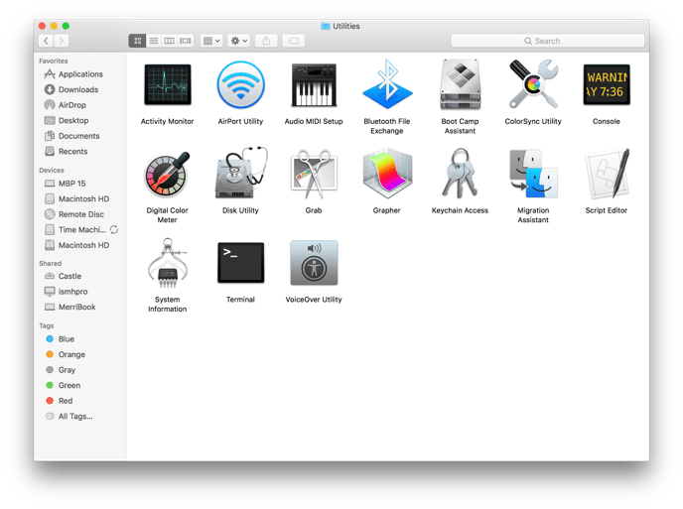Screen dimensions: 683x509
Task: Switch to icon view
Action: coord(137,41)
